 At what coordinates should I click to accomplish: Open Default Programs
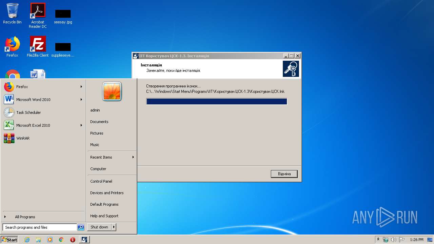click(104, 204)
